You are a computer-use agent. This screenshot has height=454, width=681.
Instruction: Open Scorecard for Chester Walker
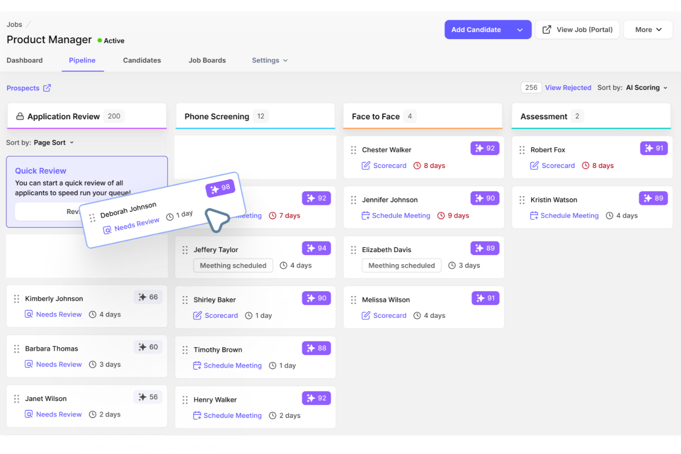pyautogui.click(x=390, y=166)
